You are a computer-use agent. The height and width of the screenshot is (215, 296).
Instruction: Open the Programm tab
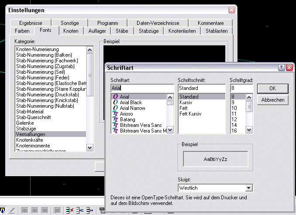pos(107,23)
